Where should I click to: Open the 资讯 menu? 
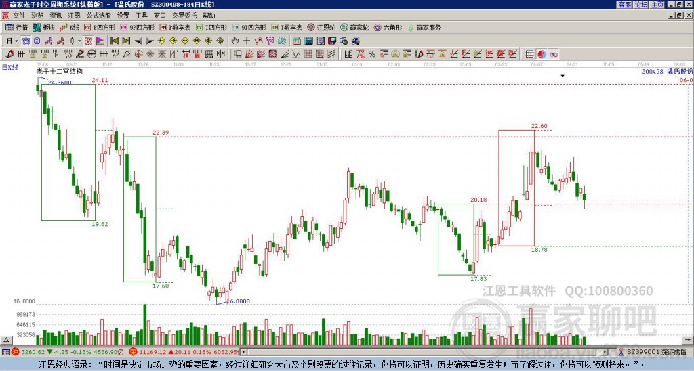pyautogui.click(x=56, y=16)
